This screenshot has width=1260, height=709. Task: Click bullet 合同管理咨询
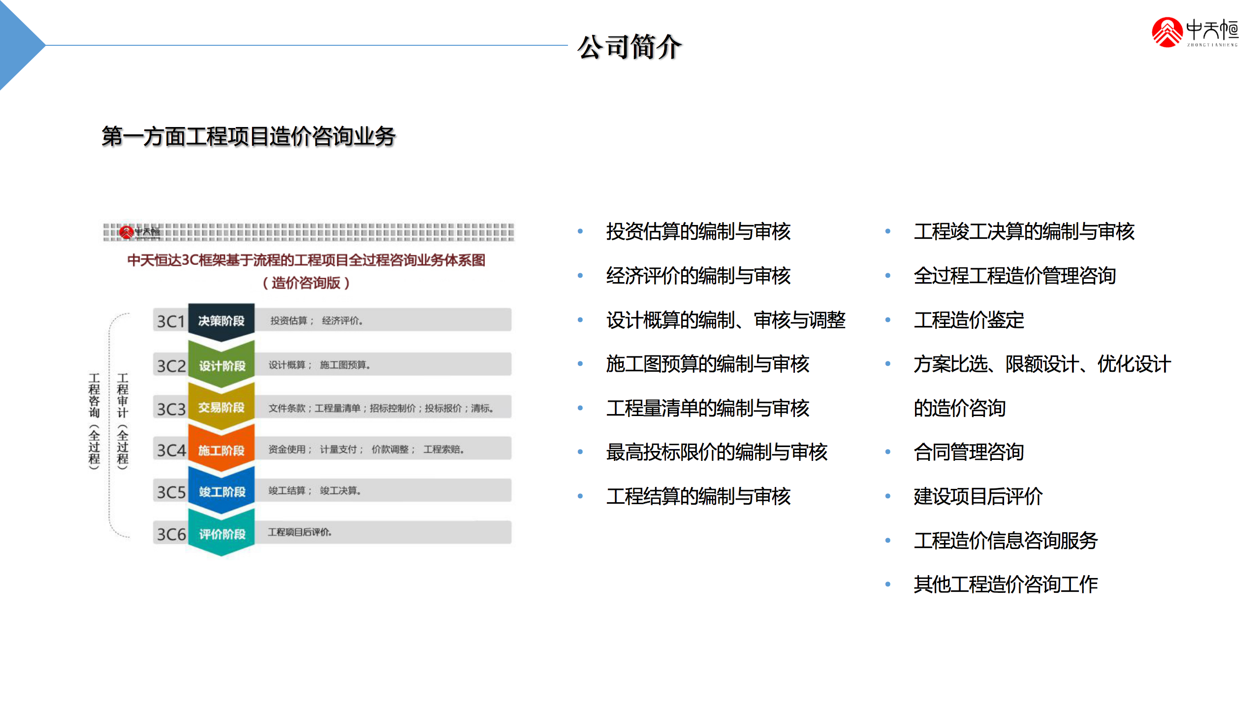(969, 452)
